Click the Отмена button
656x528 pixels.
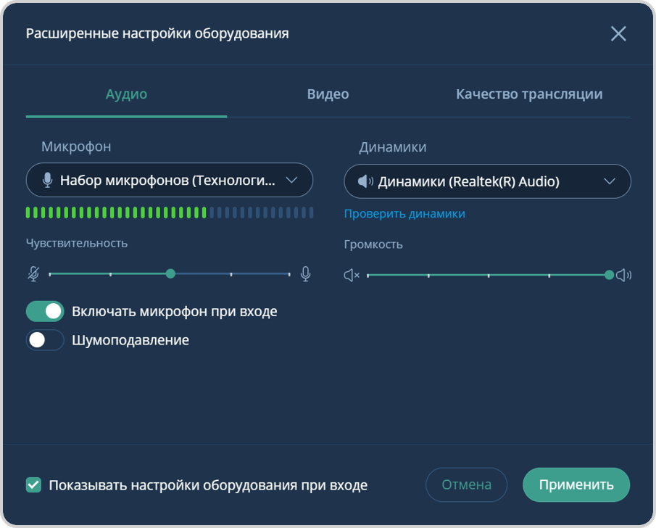tap(466, 484)
